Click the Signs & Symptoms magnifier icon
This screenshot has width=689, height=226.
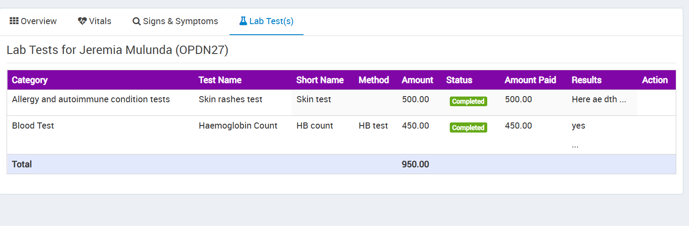(x=137, y=22)
